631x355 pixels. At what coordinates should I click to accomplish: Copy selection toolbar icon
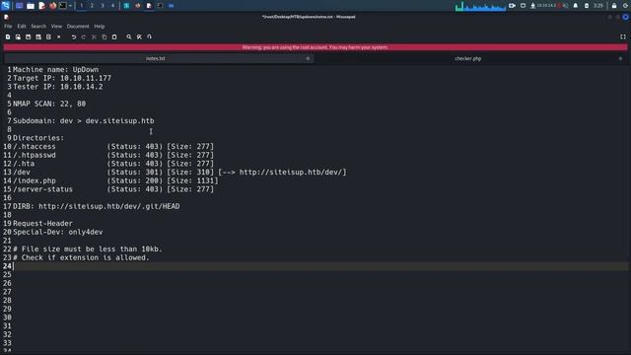[105, 36]
